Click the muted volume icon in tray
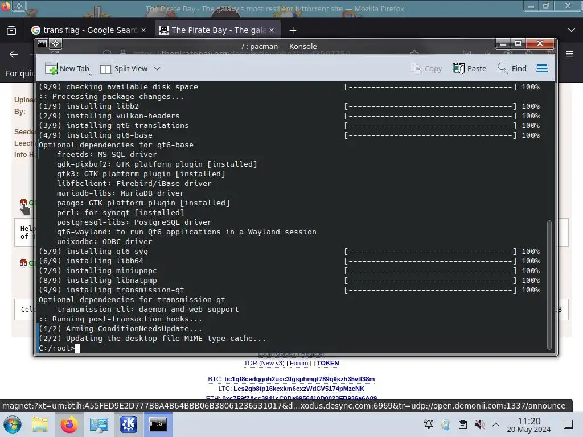The width and height of the screenshot is (583, 437). click(x=479, y=424)
